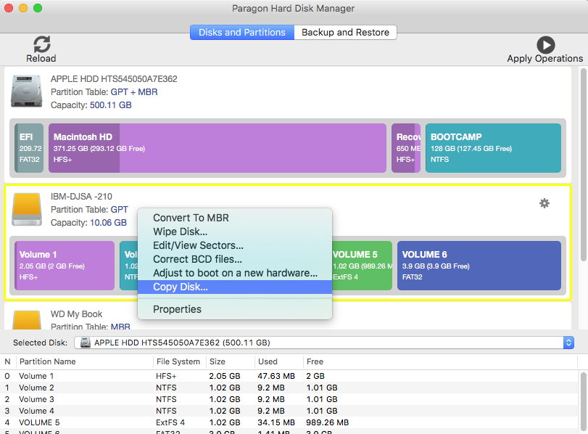Image resolution: width=588 pixels, height=434 pixels.
Task: Select the IBM-DJSA -210 disk icon
Action: pyautogui.click(x=27, y=209)
